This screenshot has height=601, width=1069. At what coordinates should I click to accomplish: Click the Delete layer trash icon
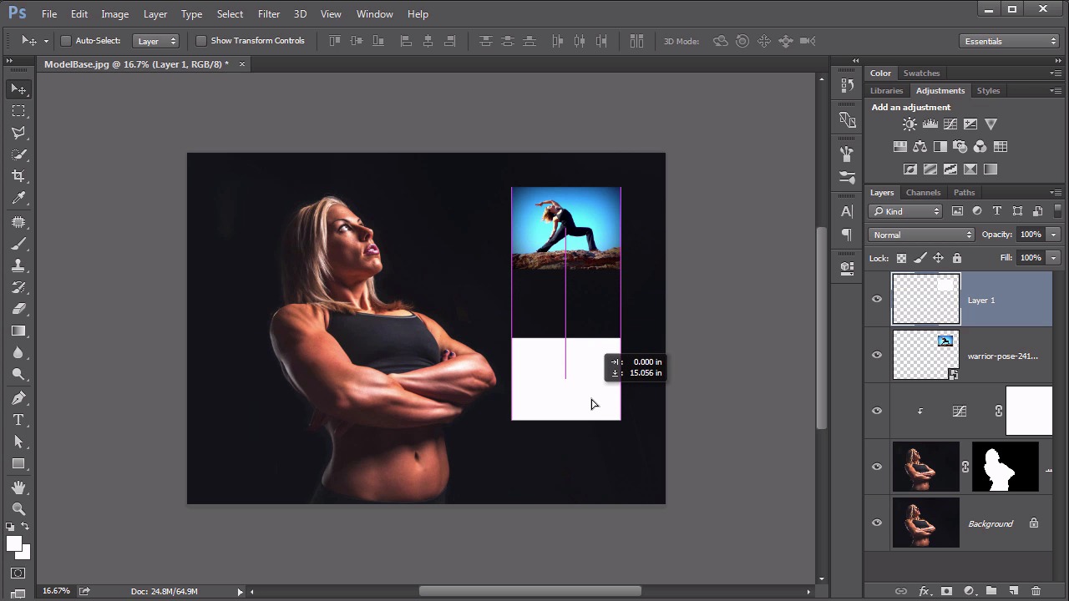pyautogui.click(x=1036, y=591)
